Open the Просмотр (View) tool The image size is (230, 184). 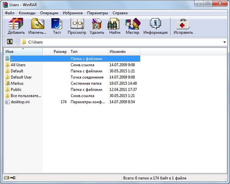pyautogui.click(x=77, y=26)
